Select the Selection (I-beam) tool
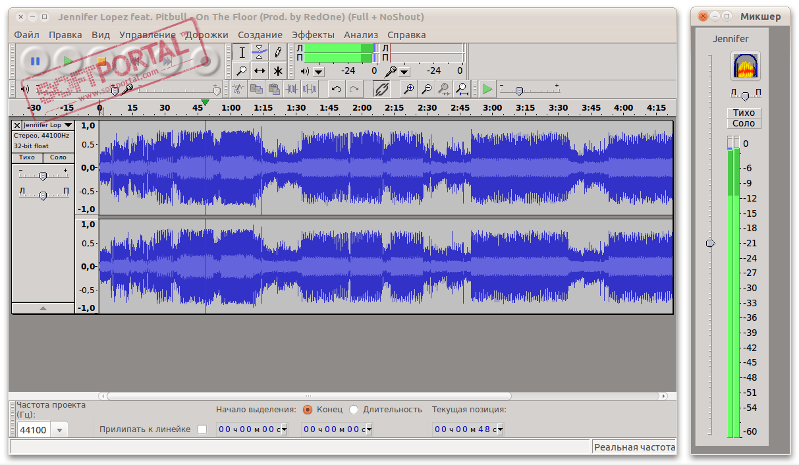This screenshot has width=799, height=465. [242, 52]
